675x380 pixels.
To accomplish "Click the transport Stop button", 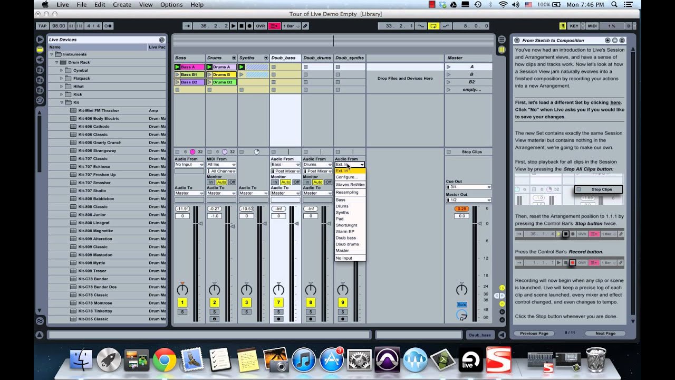I will click(241, 26).
